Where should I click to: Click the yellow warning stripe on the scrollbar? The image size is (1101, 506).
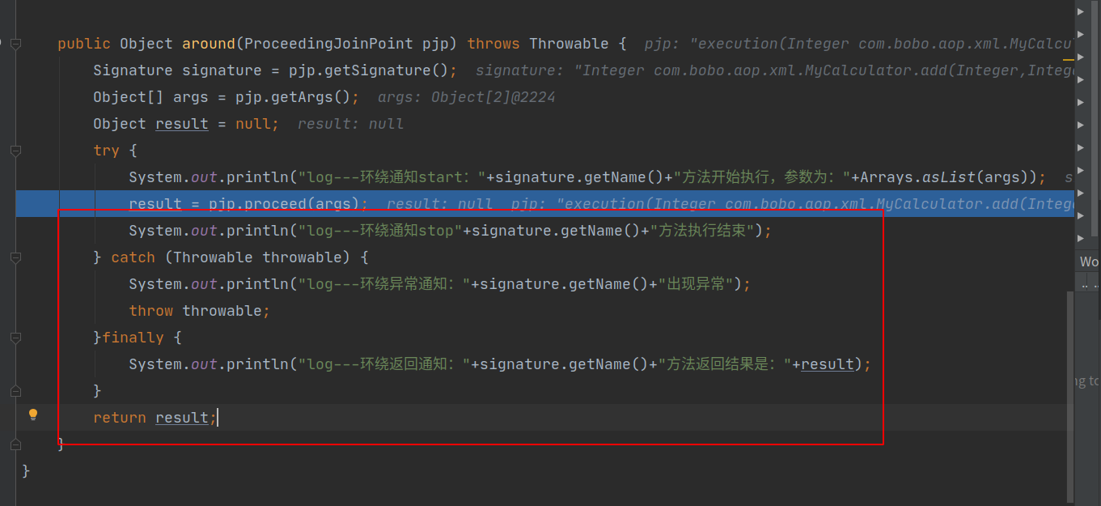tap(1069, 58)
